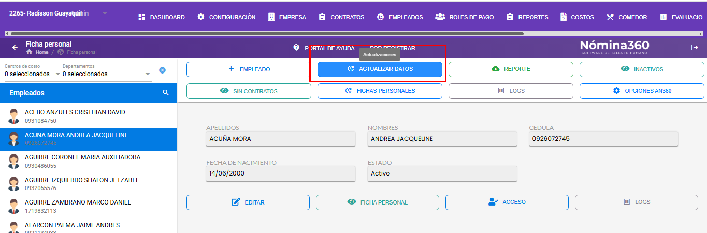The height and width of the screenshot is (233, 707).
Task: Click the horizontal navbar scrollbar
Action: (x=267, y=34)
